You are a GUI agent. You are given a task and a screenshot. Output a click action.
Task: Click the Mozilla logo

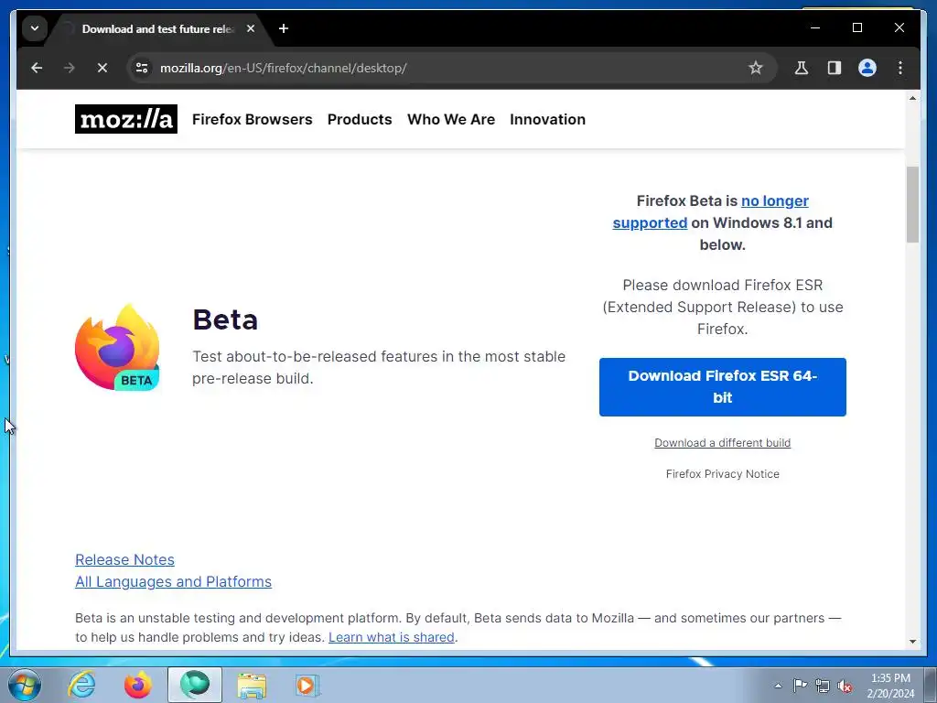tap(126, 119)
